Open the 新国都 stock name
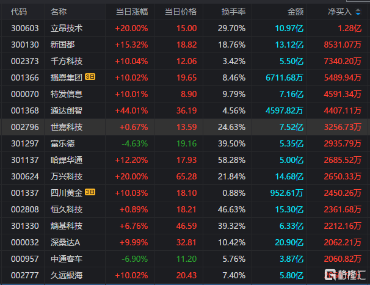This screenshot has height=285, width=370. click(x=62, y=45)
